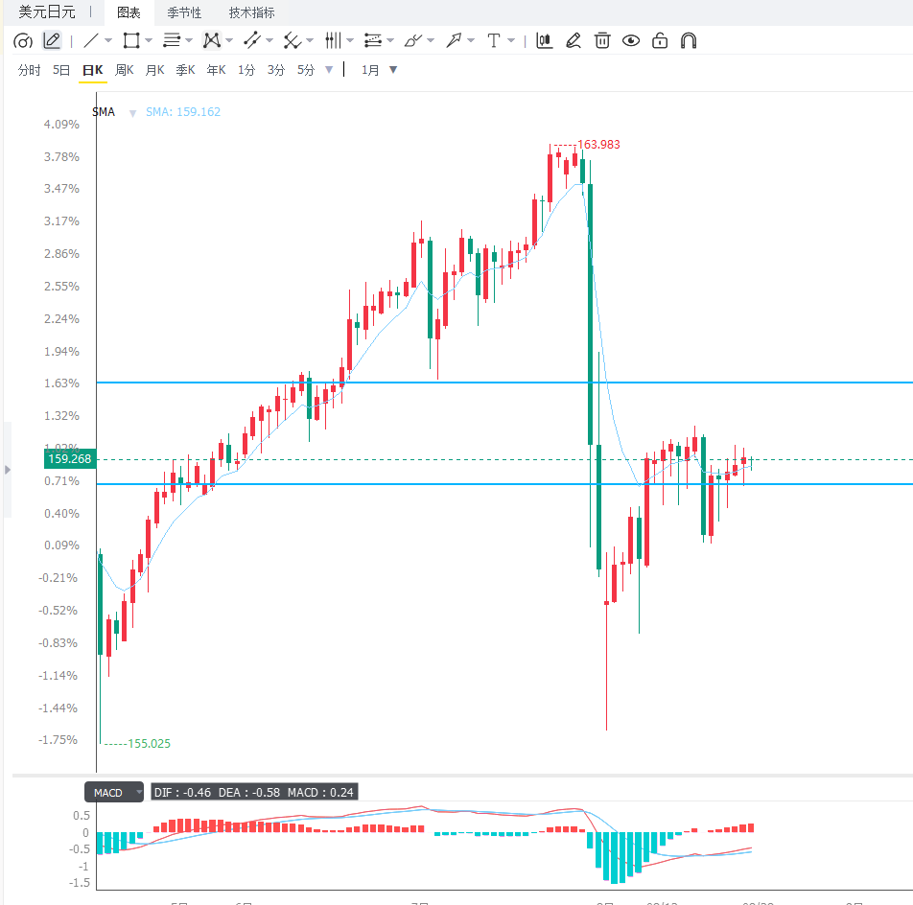
Task: Expand the vertical cycle lines dropdown
Action: (350, 40)
